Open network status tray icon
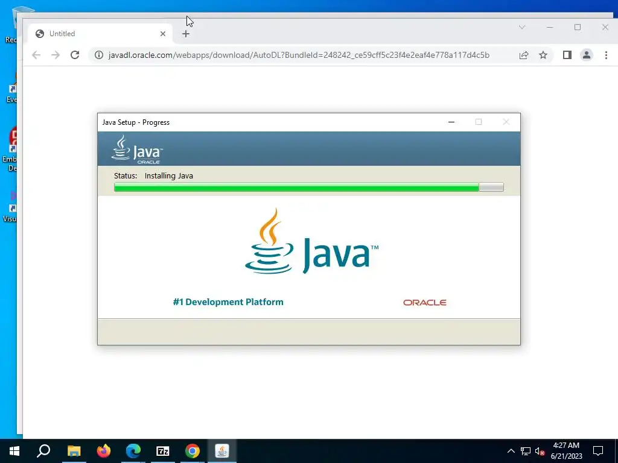618x463 pixels. coord(526,451)
